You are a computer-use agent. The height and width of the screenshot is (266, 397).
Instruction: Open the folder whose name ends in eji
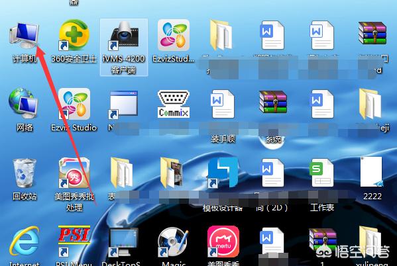370,104
